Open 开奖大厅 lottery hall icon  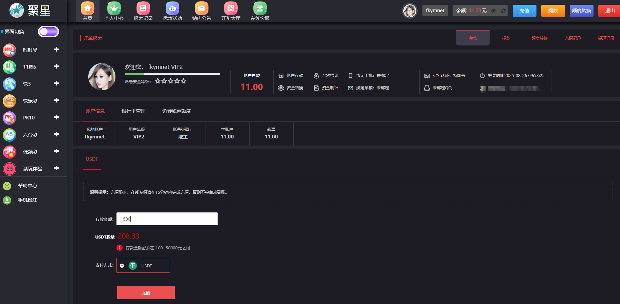[231, 8]
